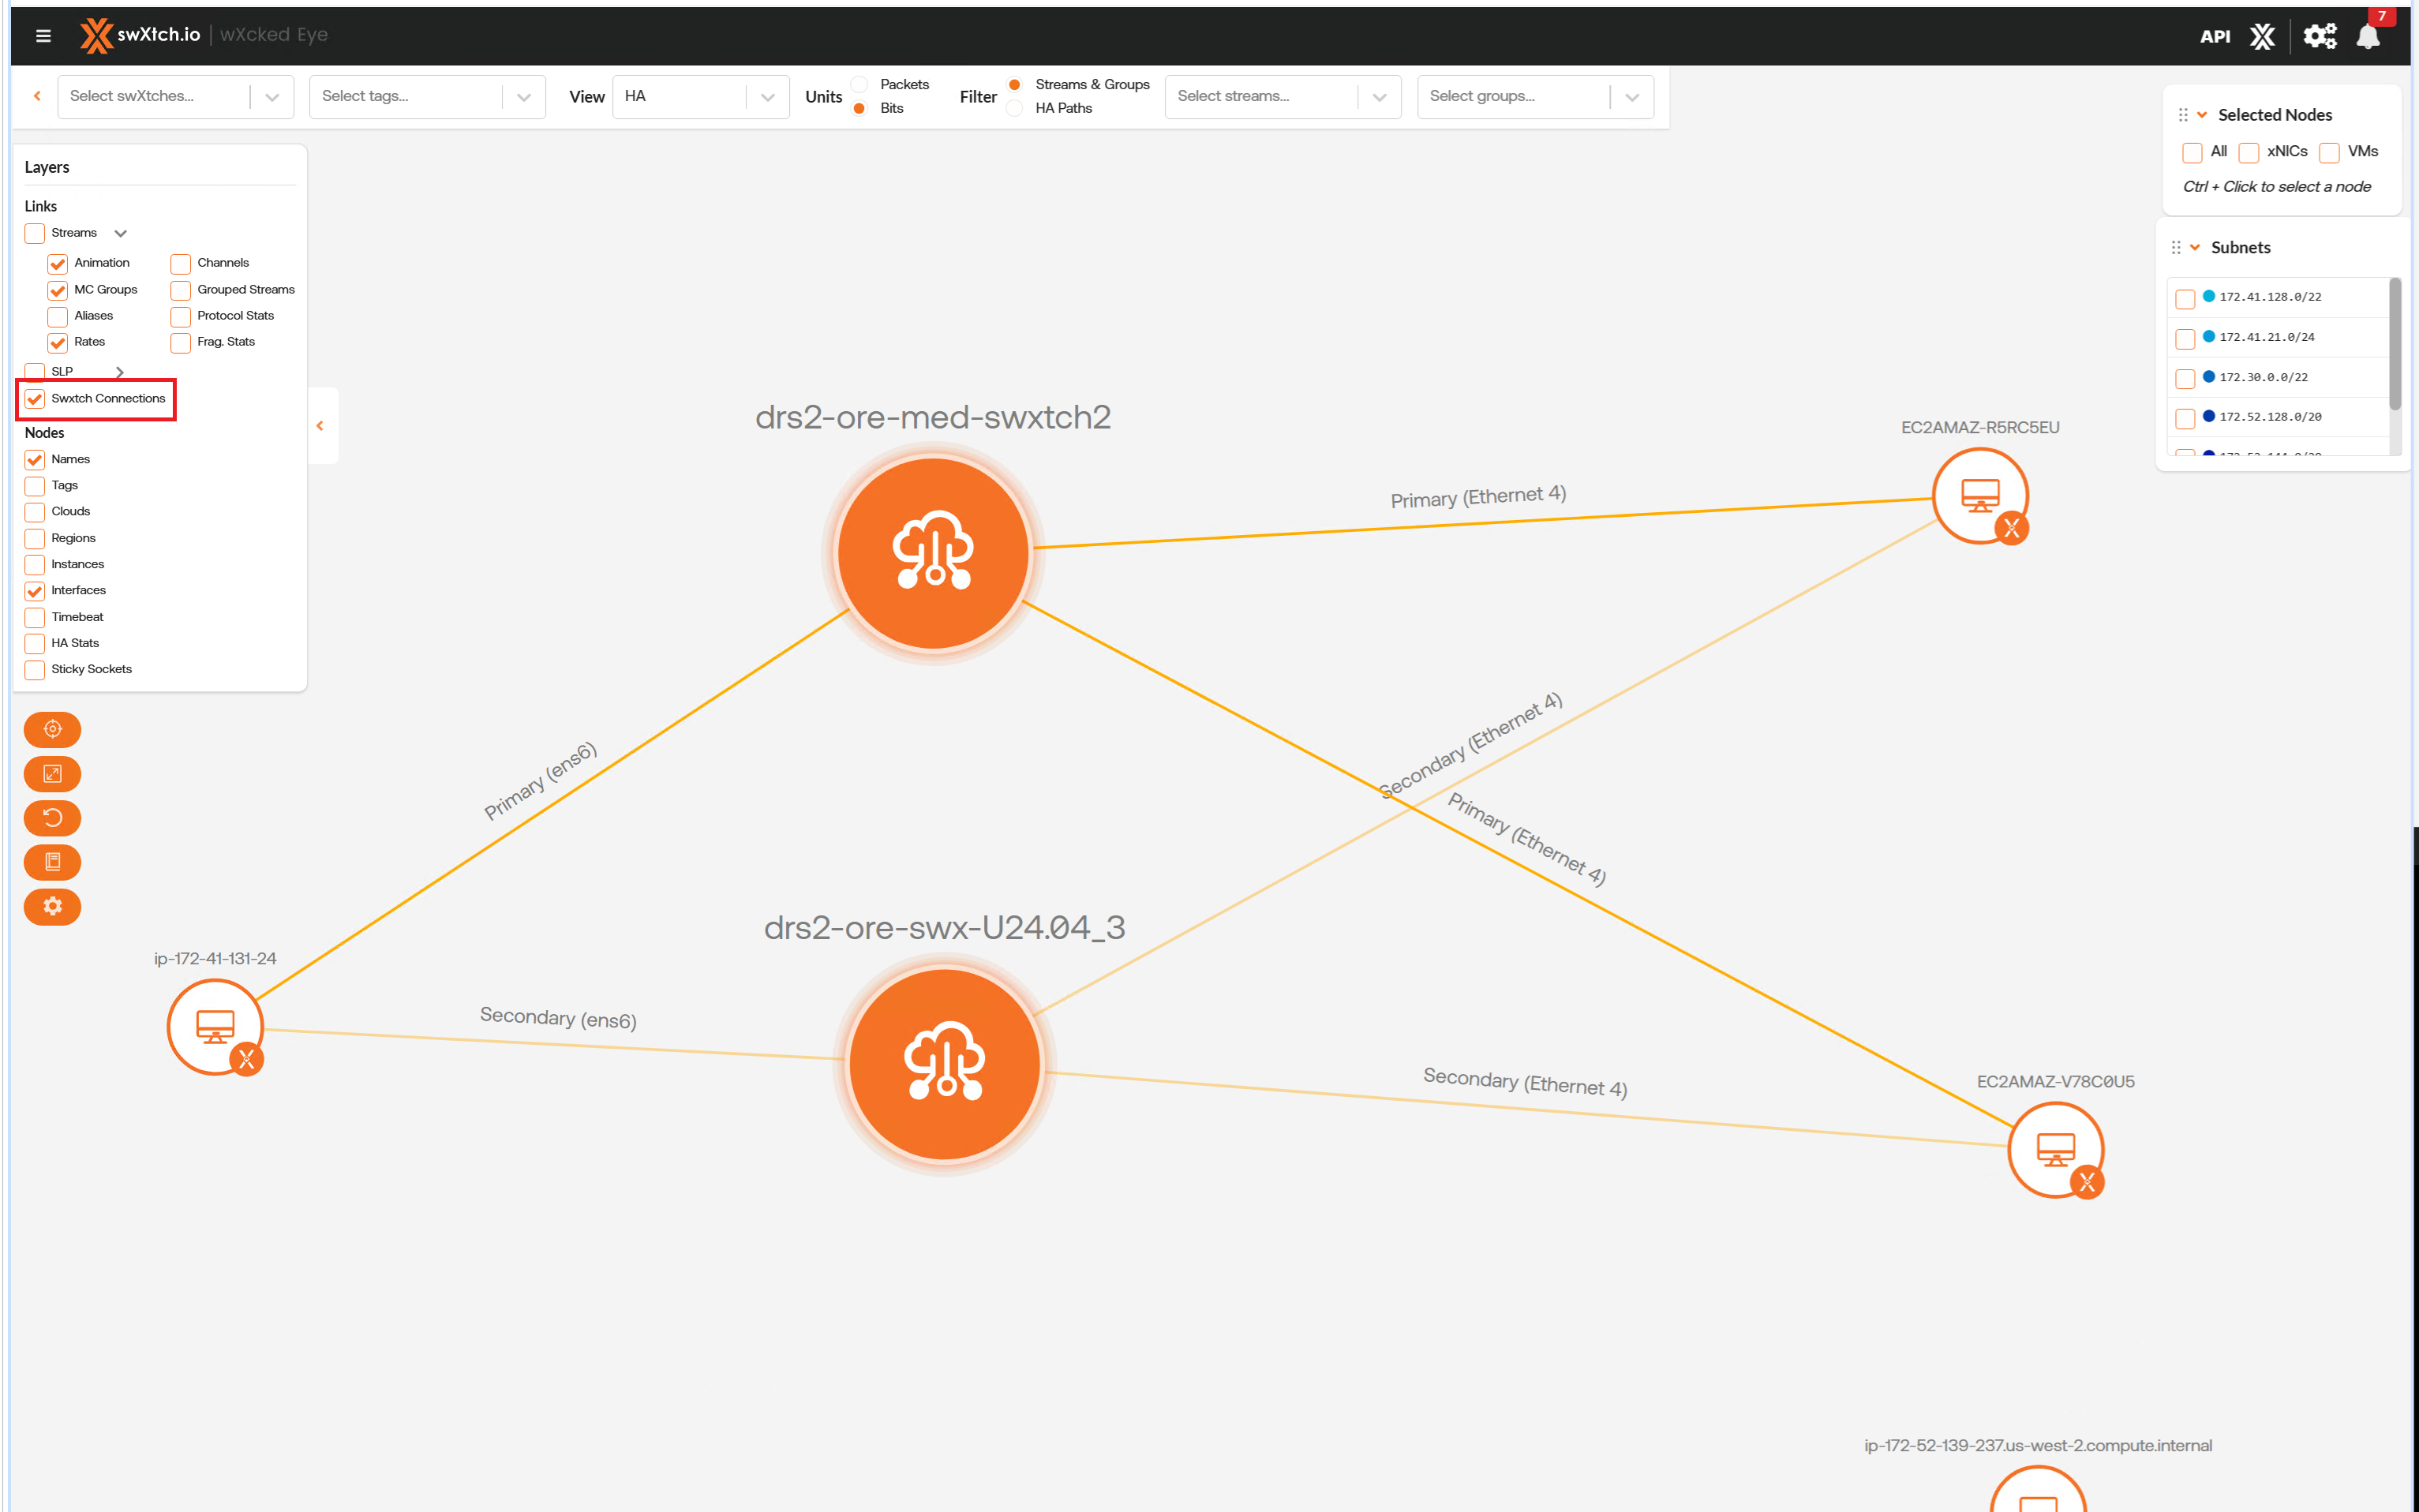The image size is (2419, 1512).
Task: Choose the HA Paths filter radio
Action: point(1014,108)
